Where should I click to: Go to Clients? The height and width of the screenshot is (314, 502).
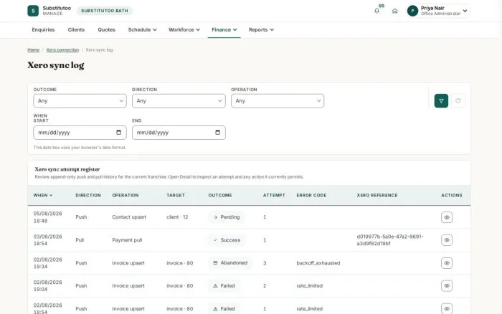76,30
